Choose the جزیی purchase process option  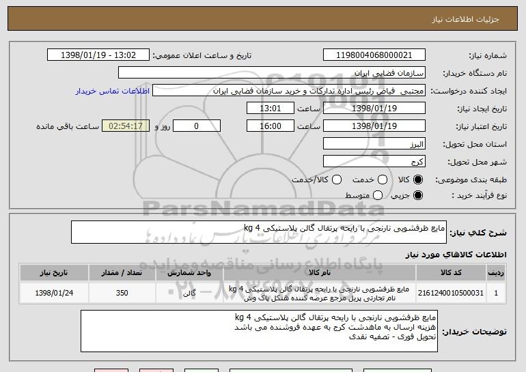(x=418, y=195)
